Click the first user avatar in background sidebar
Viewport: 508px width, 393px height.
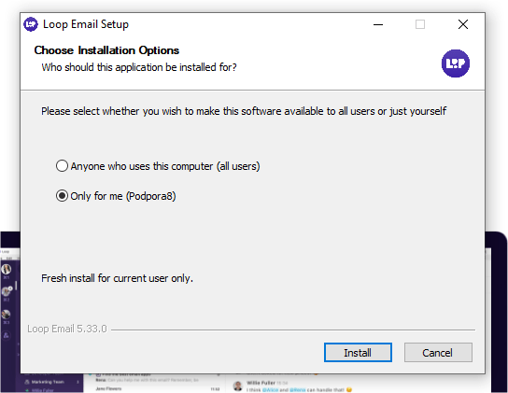7,269
